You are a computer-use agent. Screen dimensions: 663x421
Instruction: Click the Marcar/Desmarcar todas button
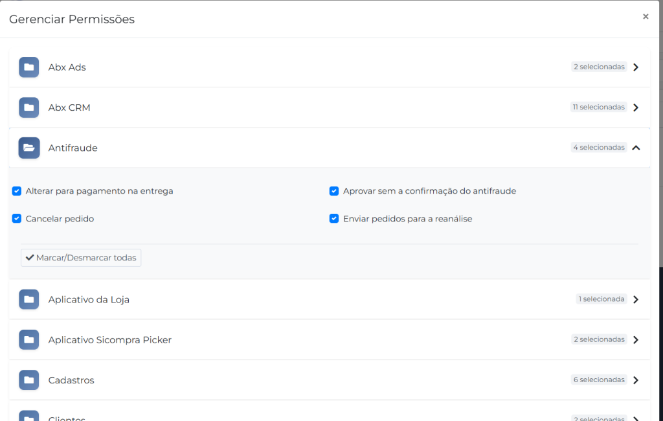click(81, 258)
